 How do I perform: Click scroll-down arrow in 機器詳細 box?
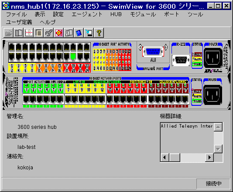218,149
